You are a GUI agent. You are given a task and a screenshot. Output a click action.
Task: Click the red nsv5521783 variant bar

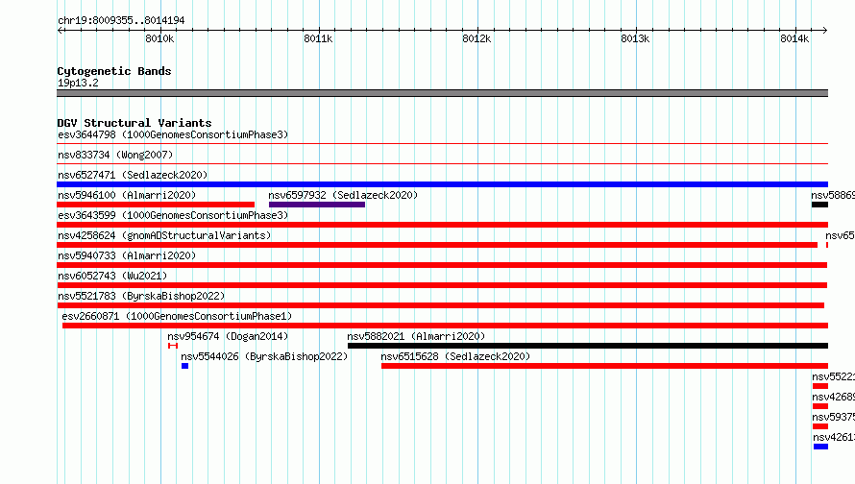tap(441, 305)
